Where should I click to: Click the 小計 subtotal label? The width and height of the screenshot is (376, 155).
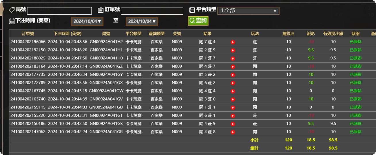[255, 140]
